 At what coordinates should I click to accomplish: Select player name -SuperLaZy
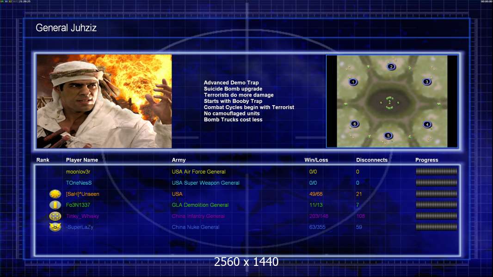(80, 227)
